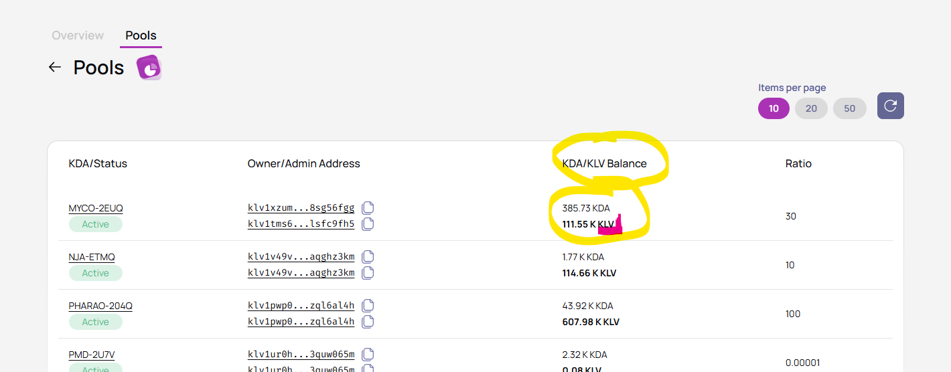This screenshot has width=951, height=372.
Task: Select the 385.73 KDA balance value
Action: pyautogui.click(x=586, y=208)
